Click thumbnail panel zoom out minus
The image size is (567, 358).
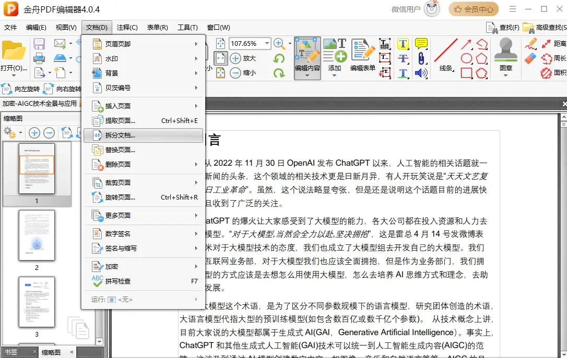point(49,133)
